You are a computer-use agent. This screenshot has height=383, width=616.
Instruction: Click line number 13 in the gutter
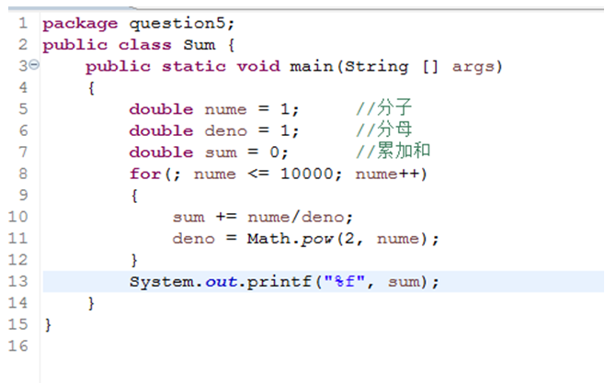[x=18, y=281]
